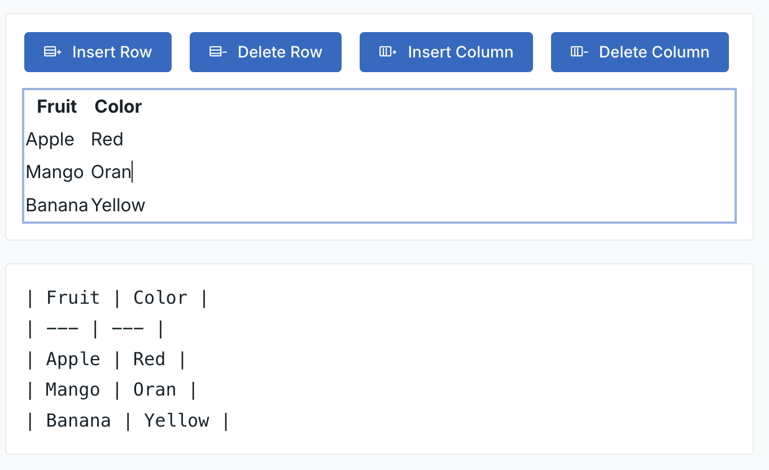The width and height of the screenshot is (769, 470).
Task: Select the "Fruit" header cell
Action: 57,107
